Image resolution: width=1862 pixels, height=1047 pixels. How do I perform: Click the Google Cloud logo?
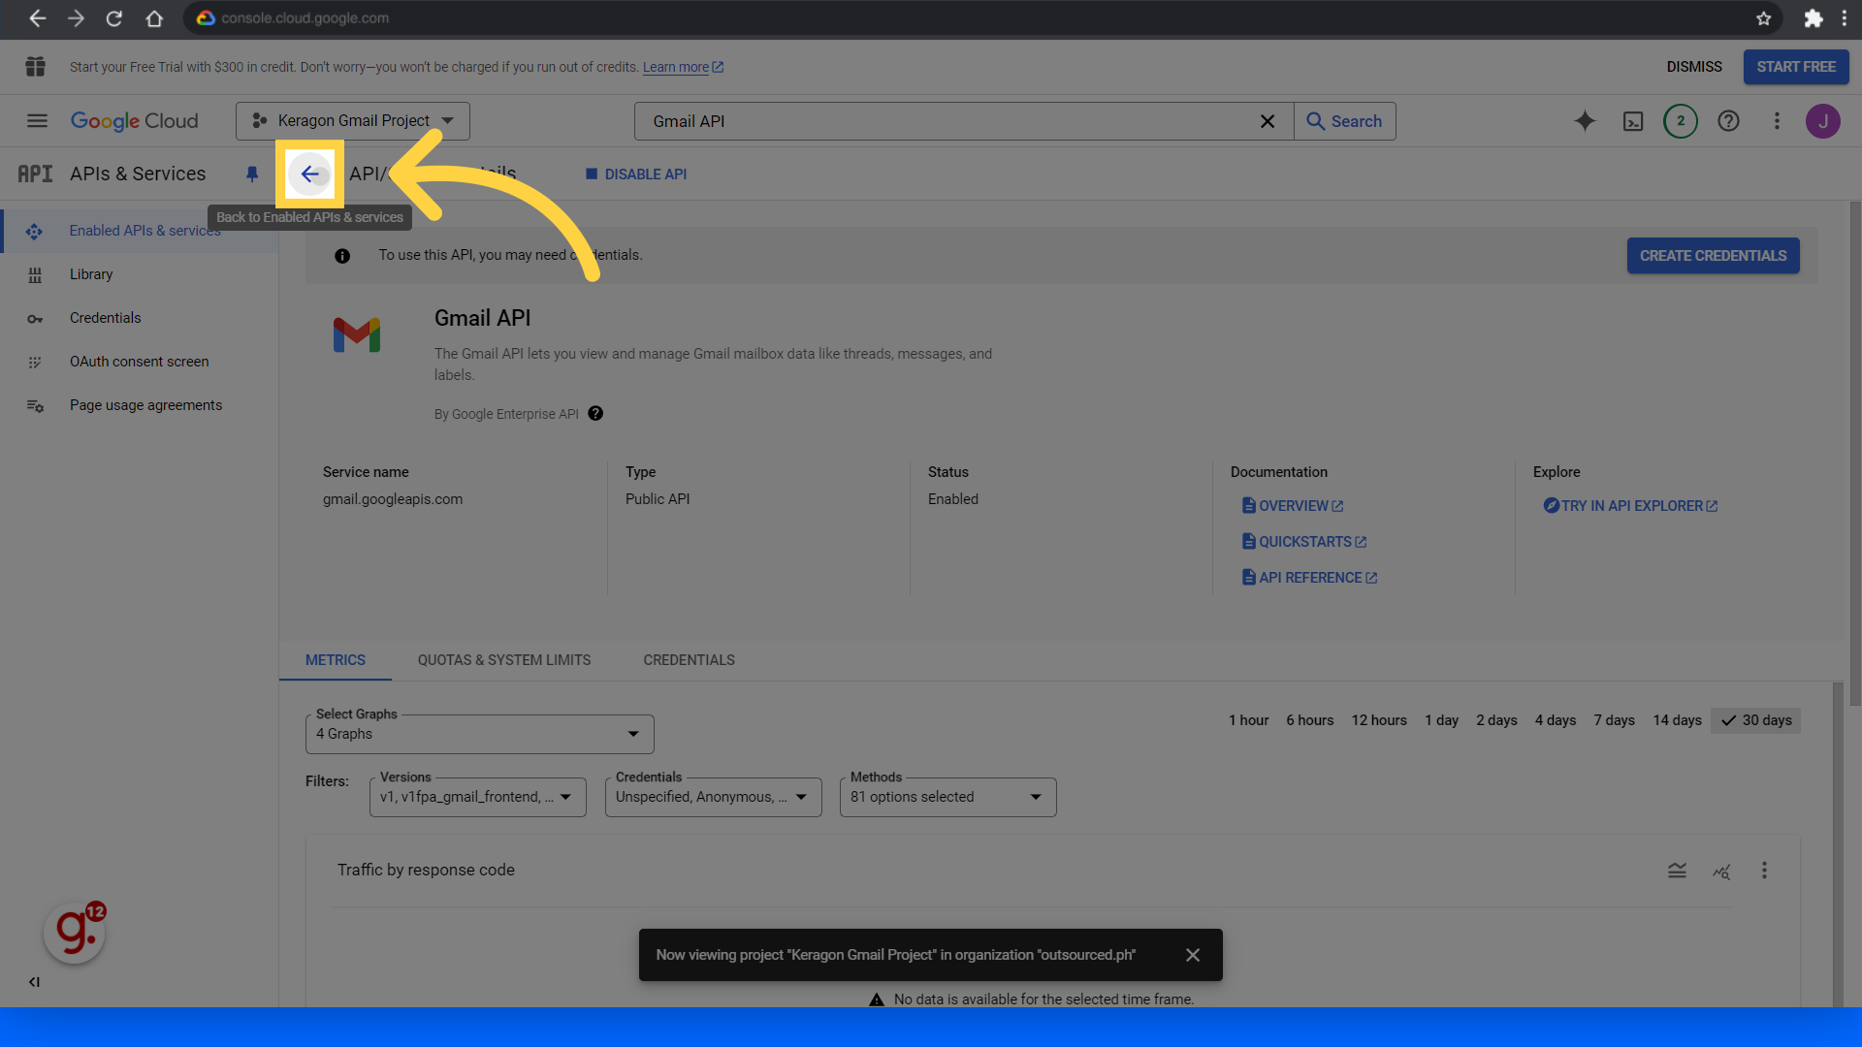coord(134,121)
